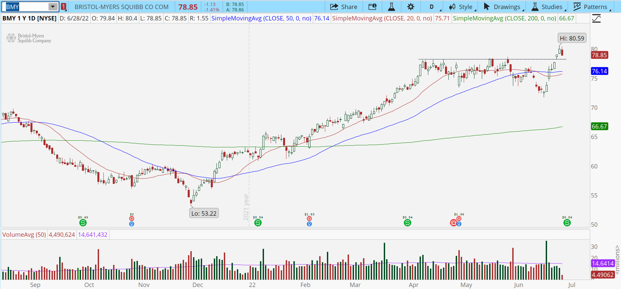Open the window icon with info badge
This screenshot has height=289, width=621.
tap(372, 7)
